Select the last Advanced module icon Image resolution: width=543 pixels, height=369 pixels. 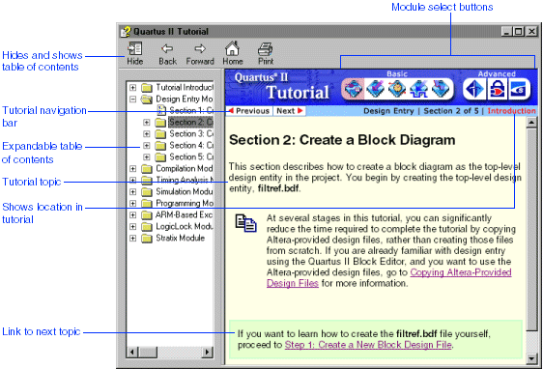point(518,89)
